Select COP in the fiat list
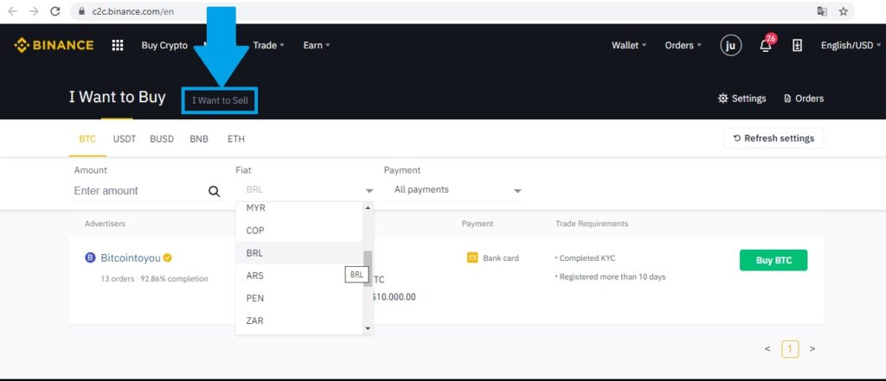 click(x=299, y=231)
